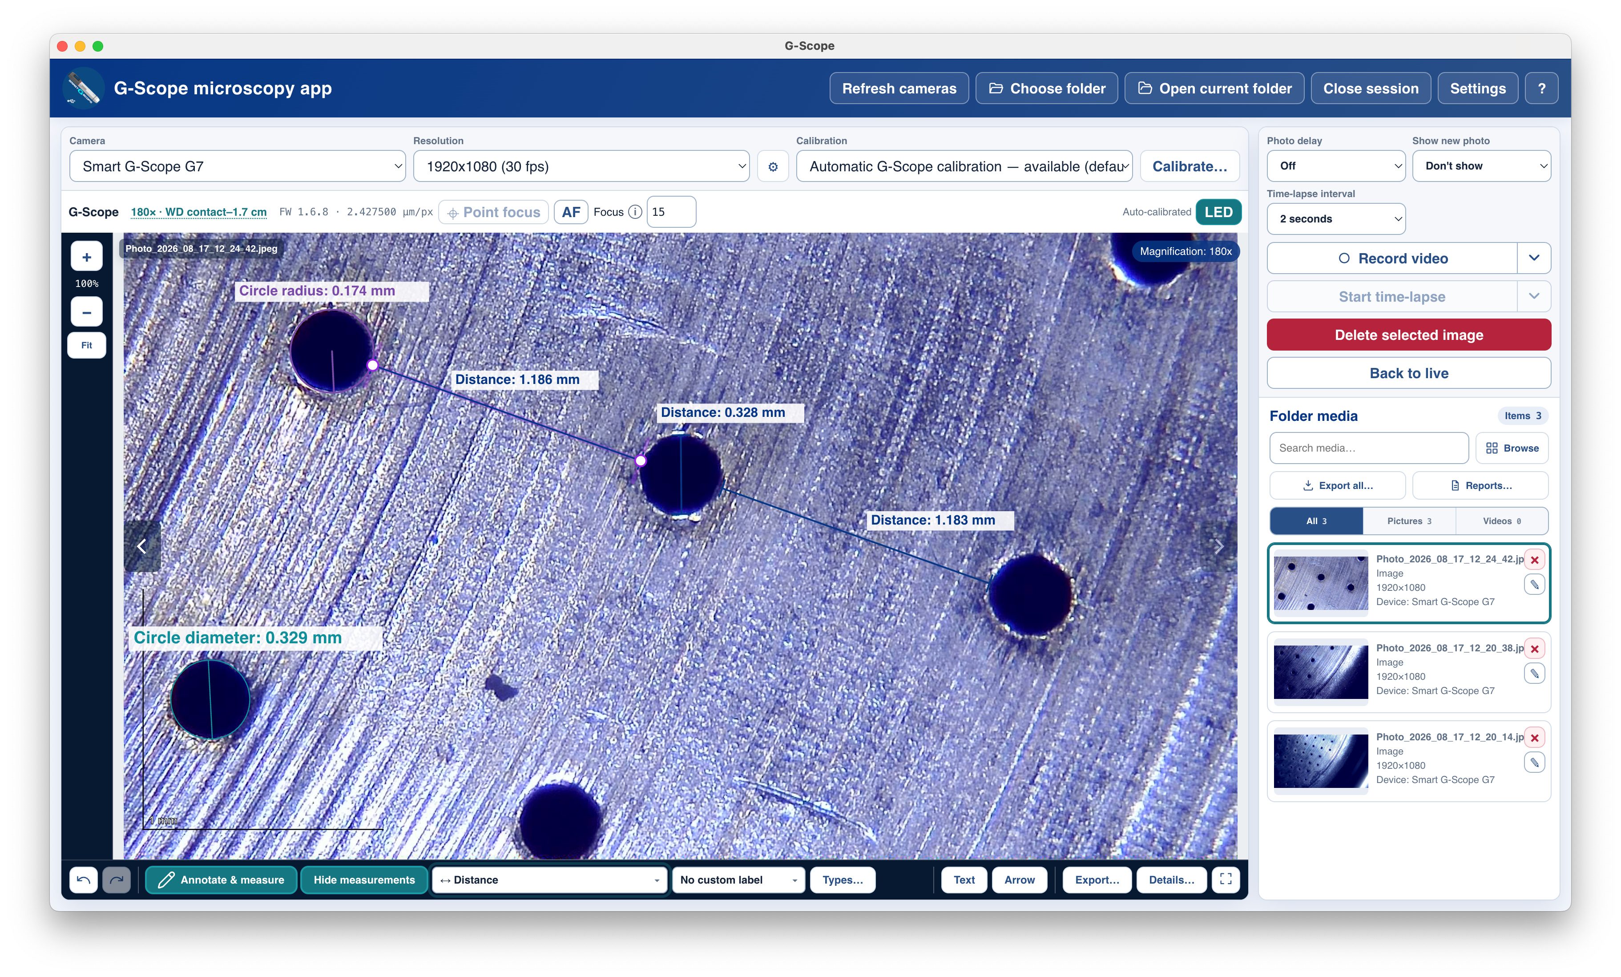
Task: Open the Calibration dropdown
Action: pyautogui.click(x=964, y=166)
